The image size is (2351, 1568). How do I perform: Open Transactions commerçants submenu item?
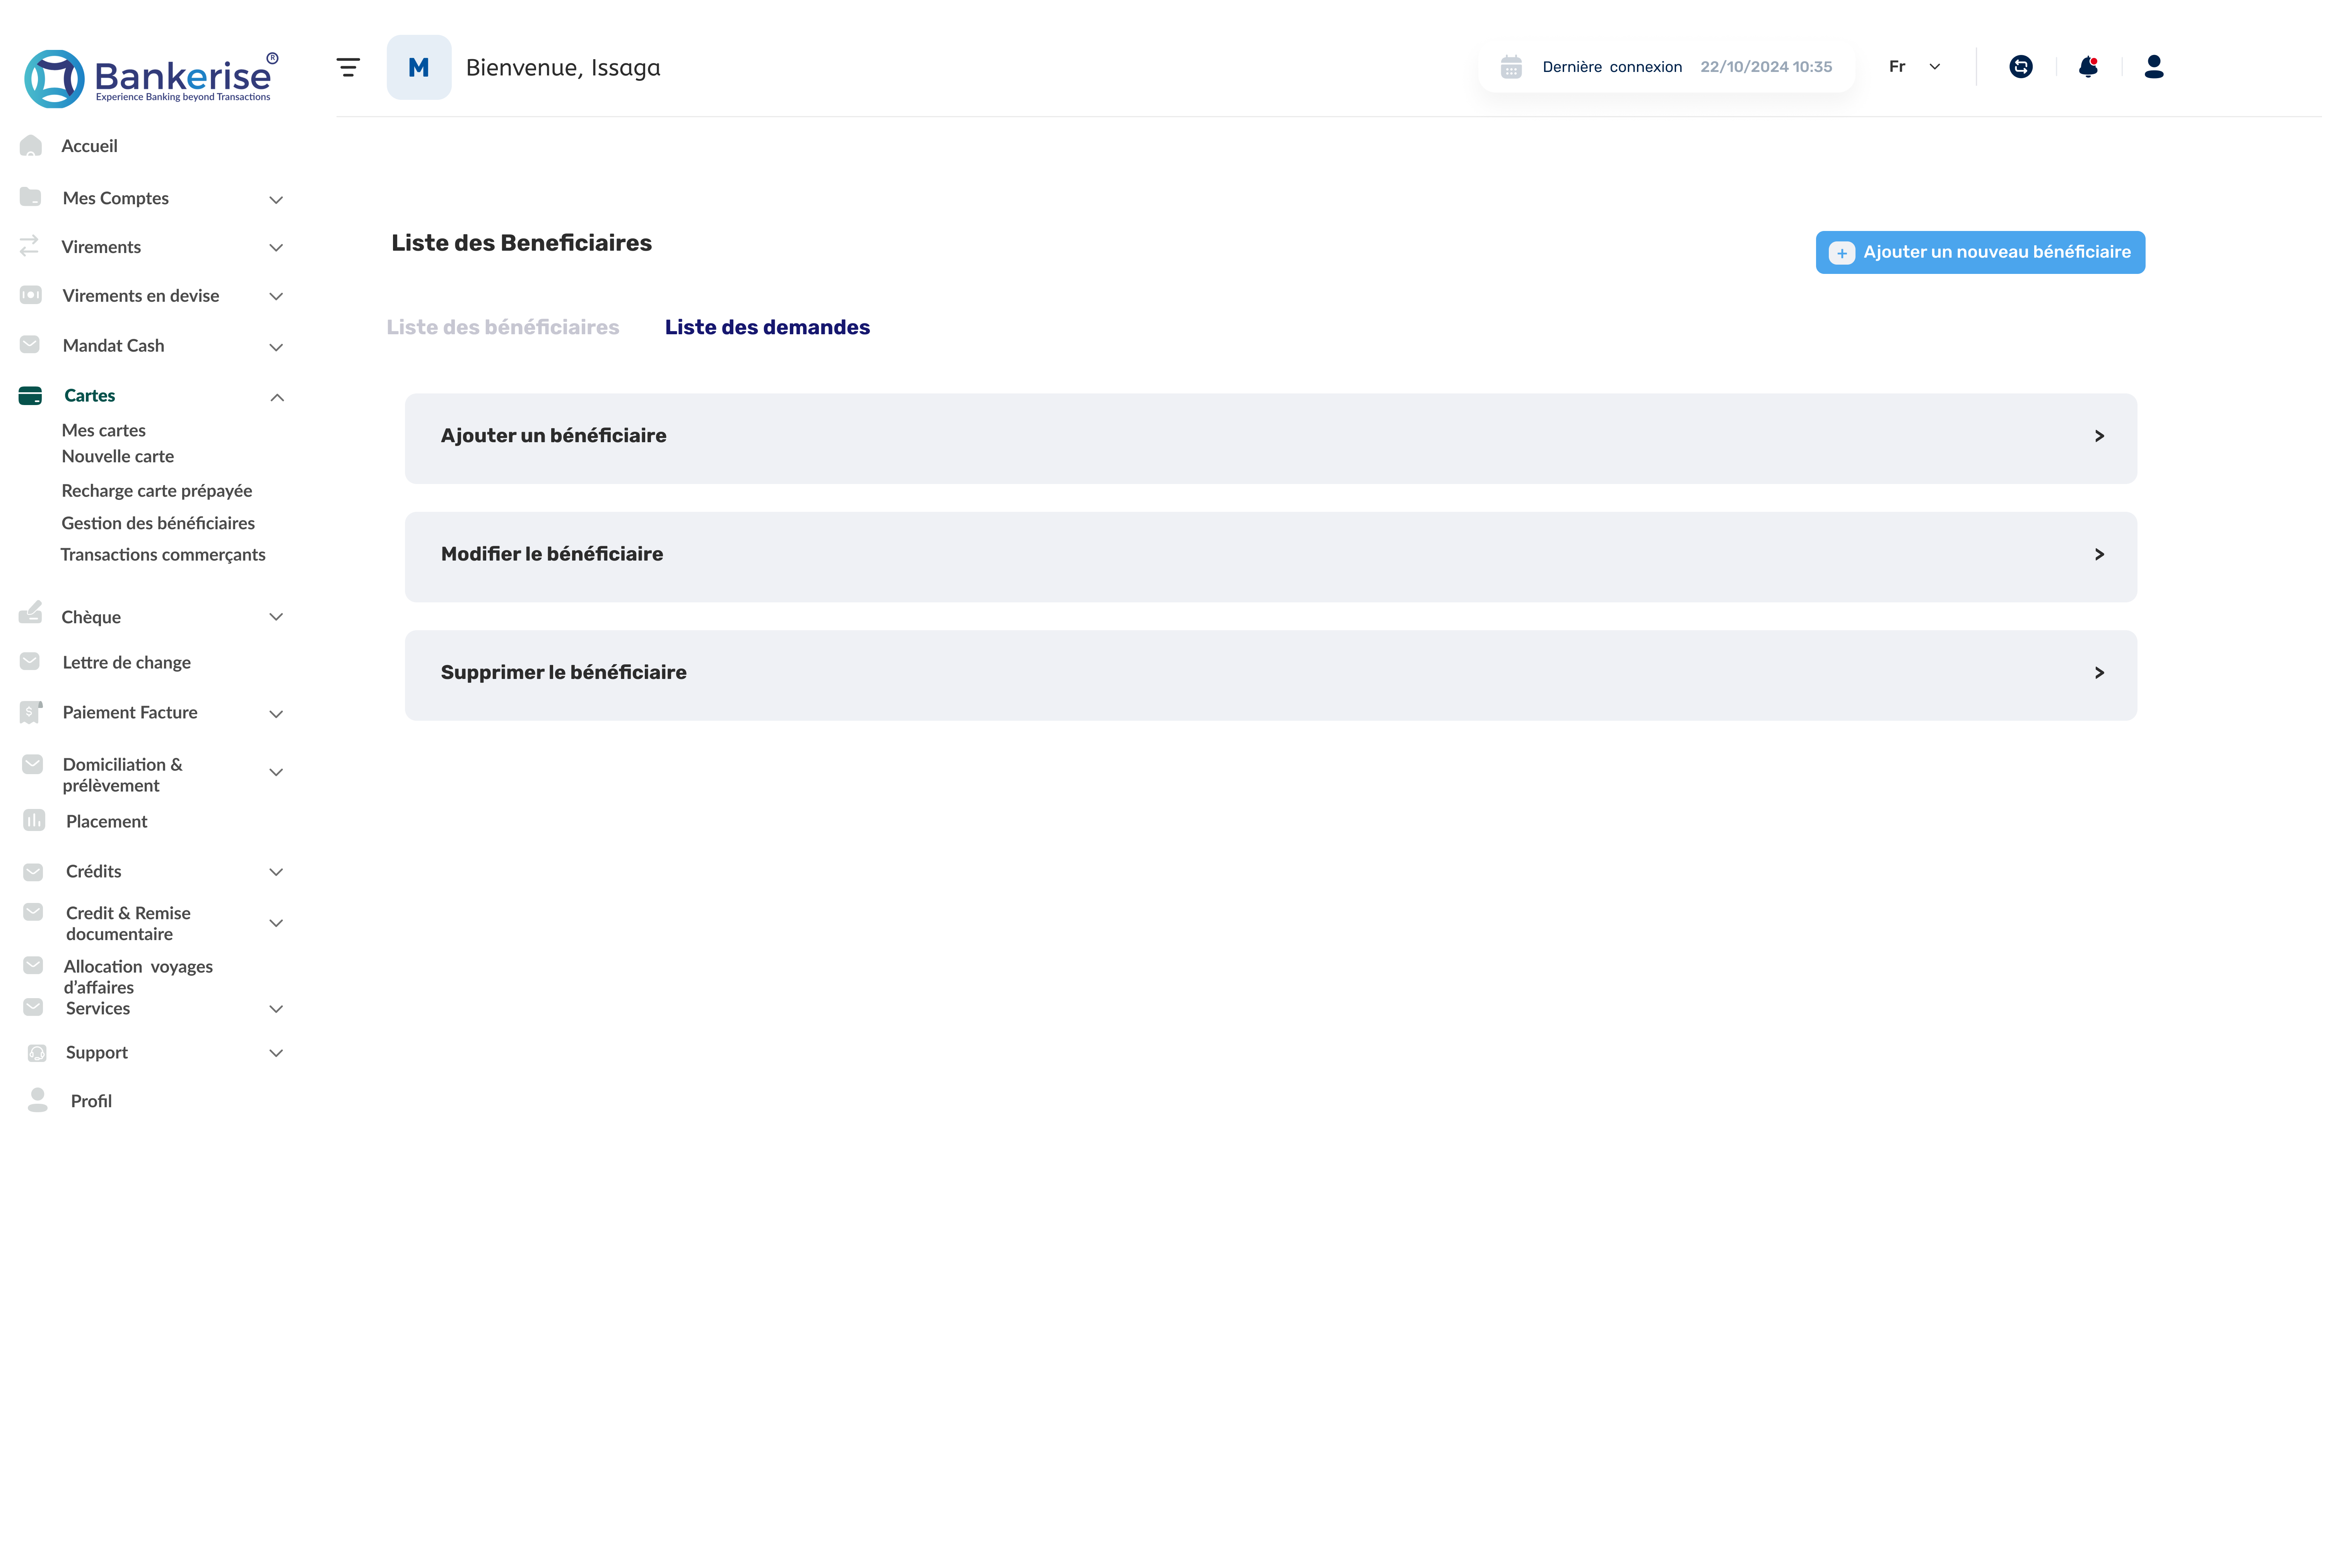point(163,555)
